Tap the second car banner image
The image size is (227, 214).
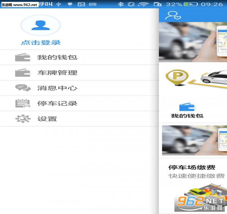click(194, 140)
